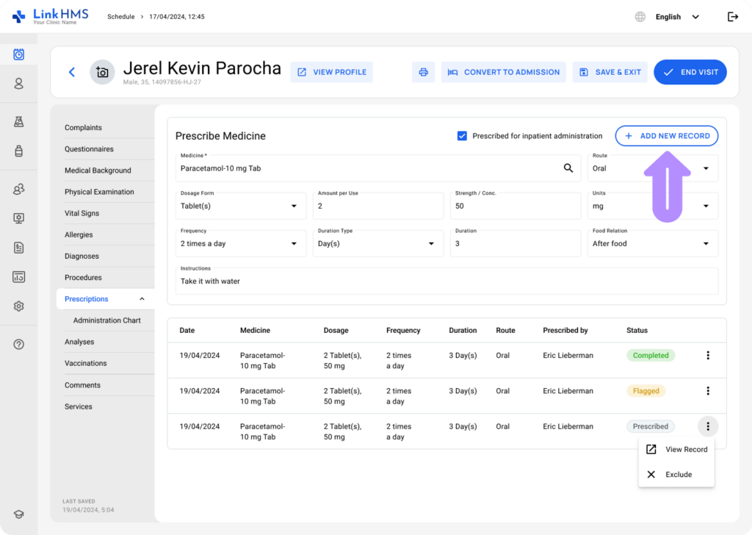The width and height of the screenshot is (752, 535).
Task: Click the Add New Record button
Action: tap(666, 136)
